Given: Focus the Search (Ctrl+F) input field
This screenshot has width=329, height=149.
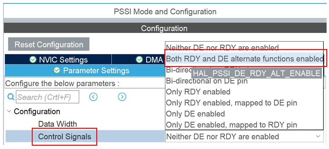Looking at the screenshot, I should click(x=48, y=97).
